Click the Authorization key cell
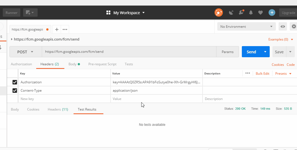The width and height of the screenshot is (297, 150). (64, 82)
